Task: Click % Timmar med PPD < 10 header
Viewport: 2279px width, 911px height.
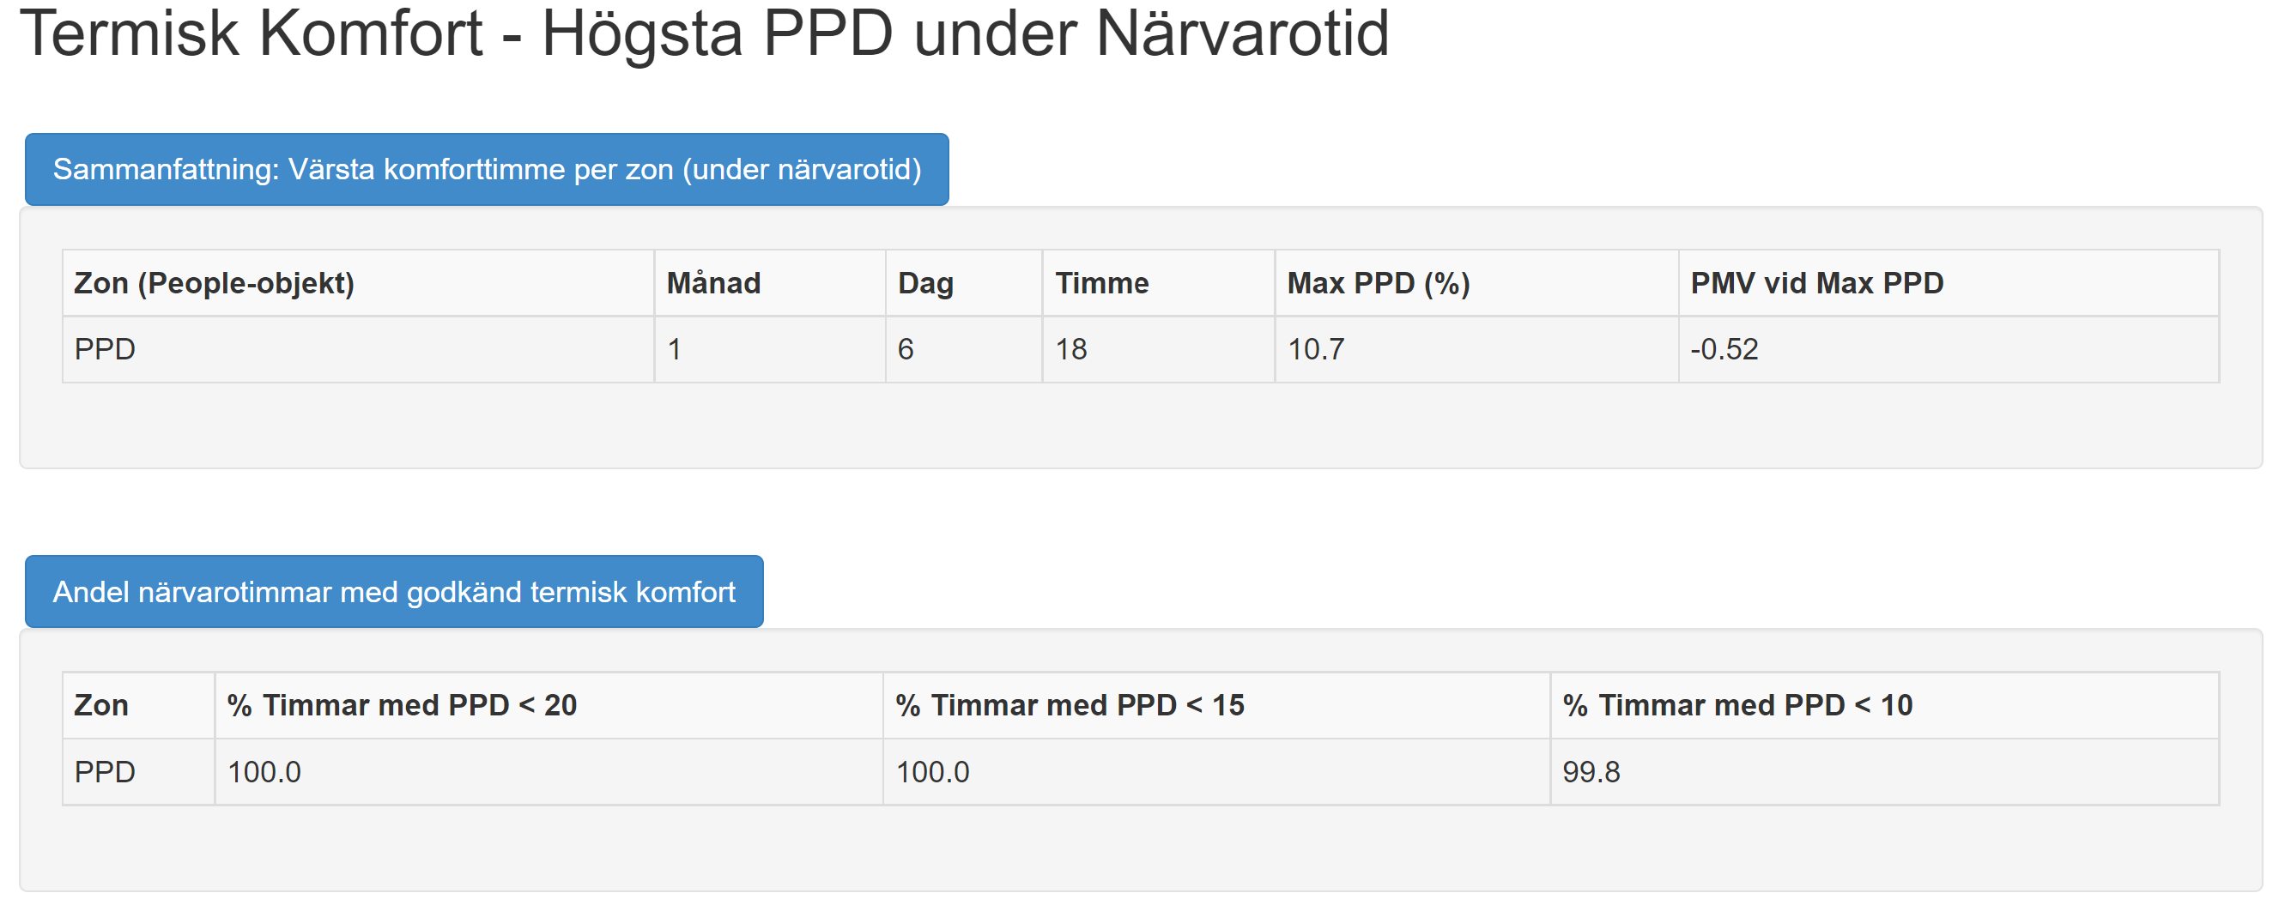Action: (x=1737, y=705)
